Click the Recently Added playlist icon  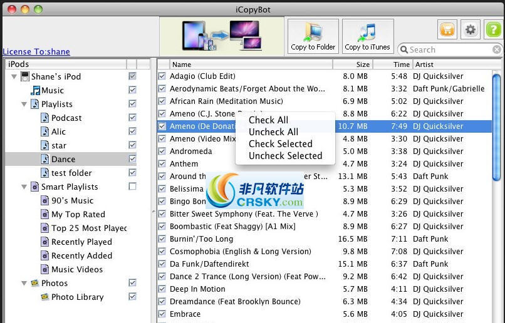pyautogui.click(x=45, y=255)
